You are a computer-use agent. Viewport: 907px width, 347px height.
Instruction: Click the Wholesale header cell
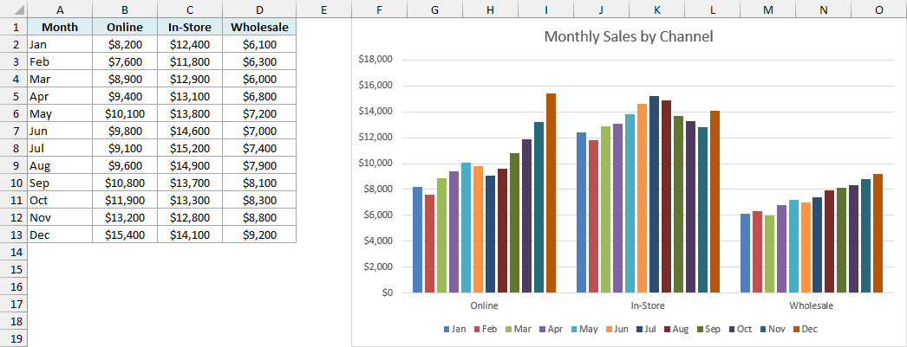tap(259, 27)
